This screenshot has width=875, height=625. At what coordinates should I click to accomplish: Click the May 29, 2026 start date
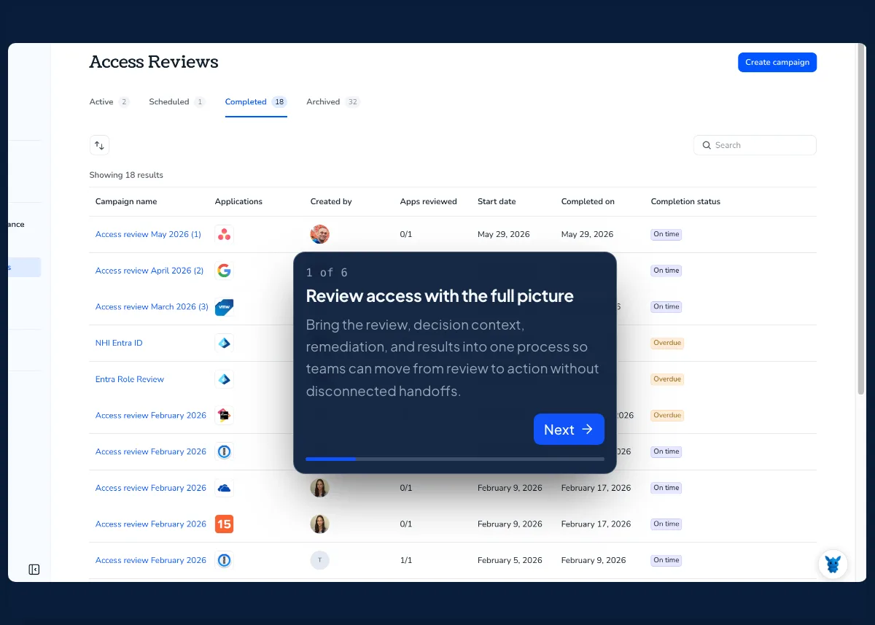point(504,234)
